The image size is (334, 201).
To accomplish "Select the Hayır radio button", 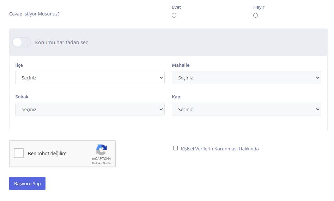I will click(x=255, y=15).
